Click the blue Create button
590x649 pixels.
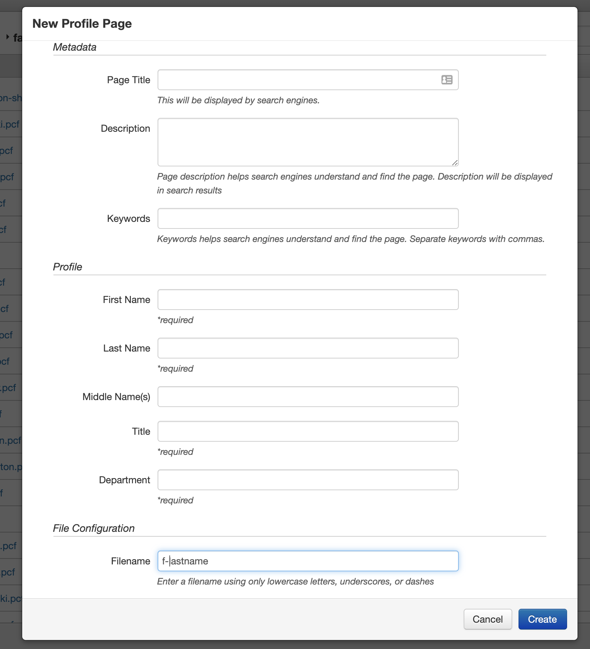tap(542, 619)
